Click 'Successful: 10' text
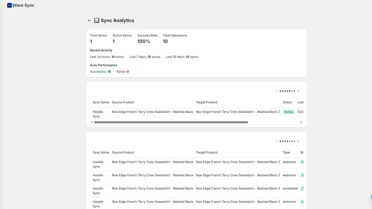This screenshot has width=372, height=209. 100,72
